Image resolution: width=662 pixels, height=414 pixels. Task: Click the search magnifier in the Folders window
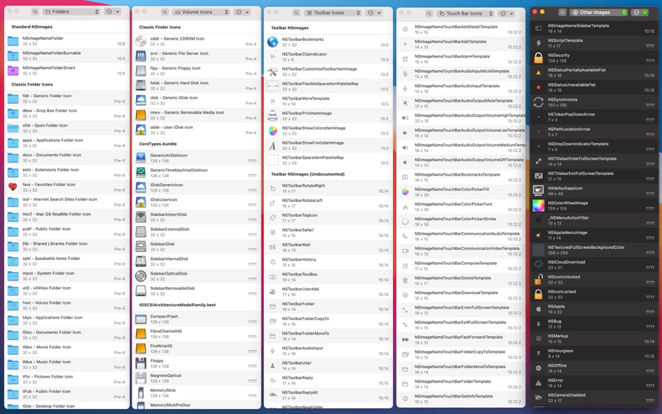[x=36, y=12]
